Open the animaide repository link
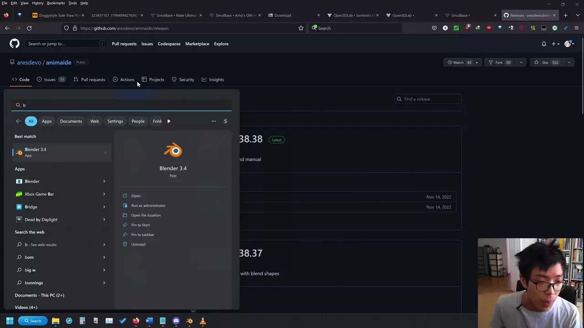Image resolution: width=584 pixels, height=328 pixels. [x=58, y=62]
